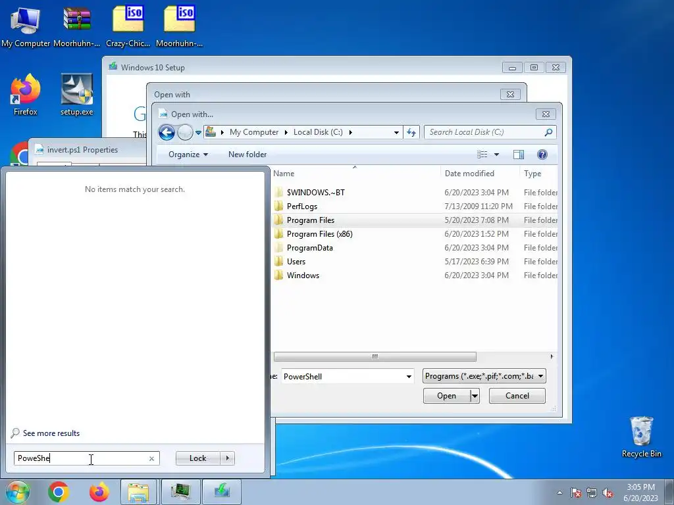Expand the arrow after Local Disk (C:) in breadcrumb

[350, 132]
